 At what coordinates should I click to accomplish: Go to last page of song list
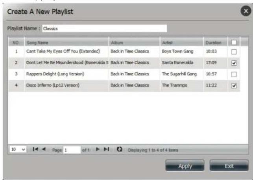tap(107, 149)
